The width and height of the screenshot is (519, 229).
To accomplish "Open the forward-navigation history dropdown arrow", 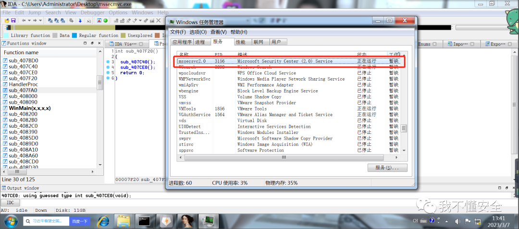I will tap(40, 21).
